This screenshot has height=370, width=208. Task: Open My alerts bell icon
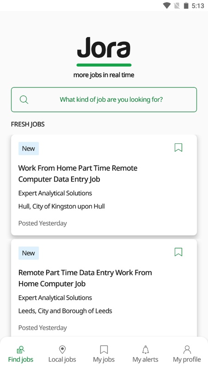(146, 350)
